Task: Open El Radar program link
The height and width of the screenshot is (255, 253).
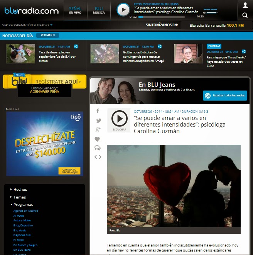Action: (19, 240)
